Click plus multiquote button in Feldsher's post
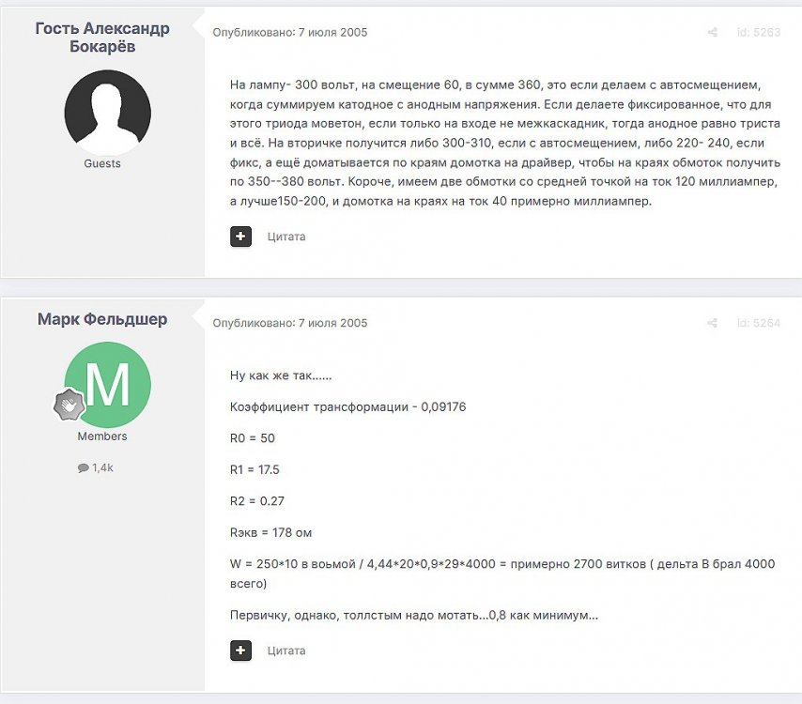The height and width of the screenshot is (704, 802). coord(240,650)
